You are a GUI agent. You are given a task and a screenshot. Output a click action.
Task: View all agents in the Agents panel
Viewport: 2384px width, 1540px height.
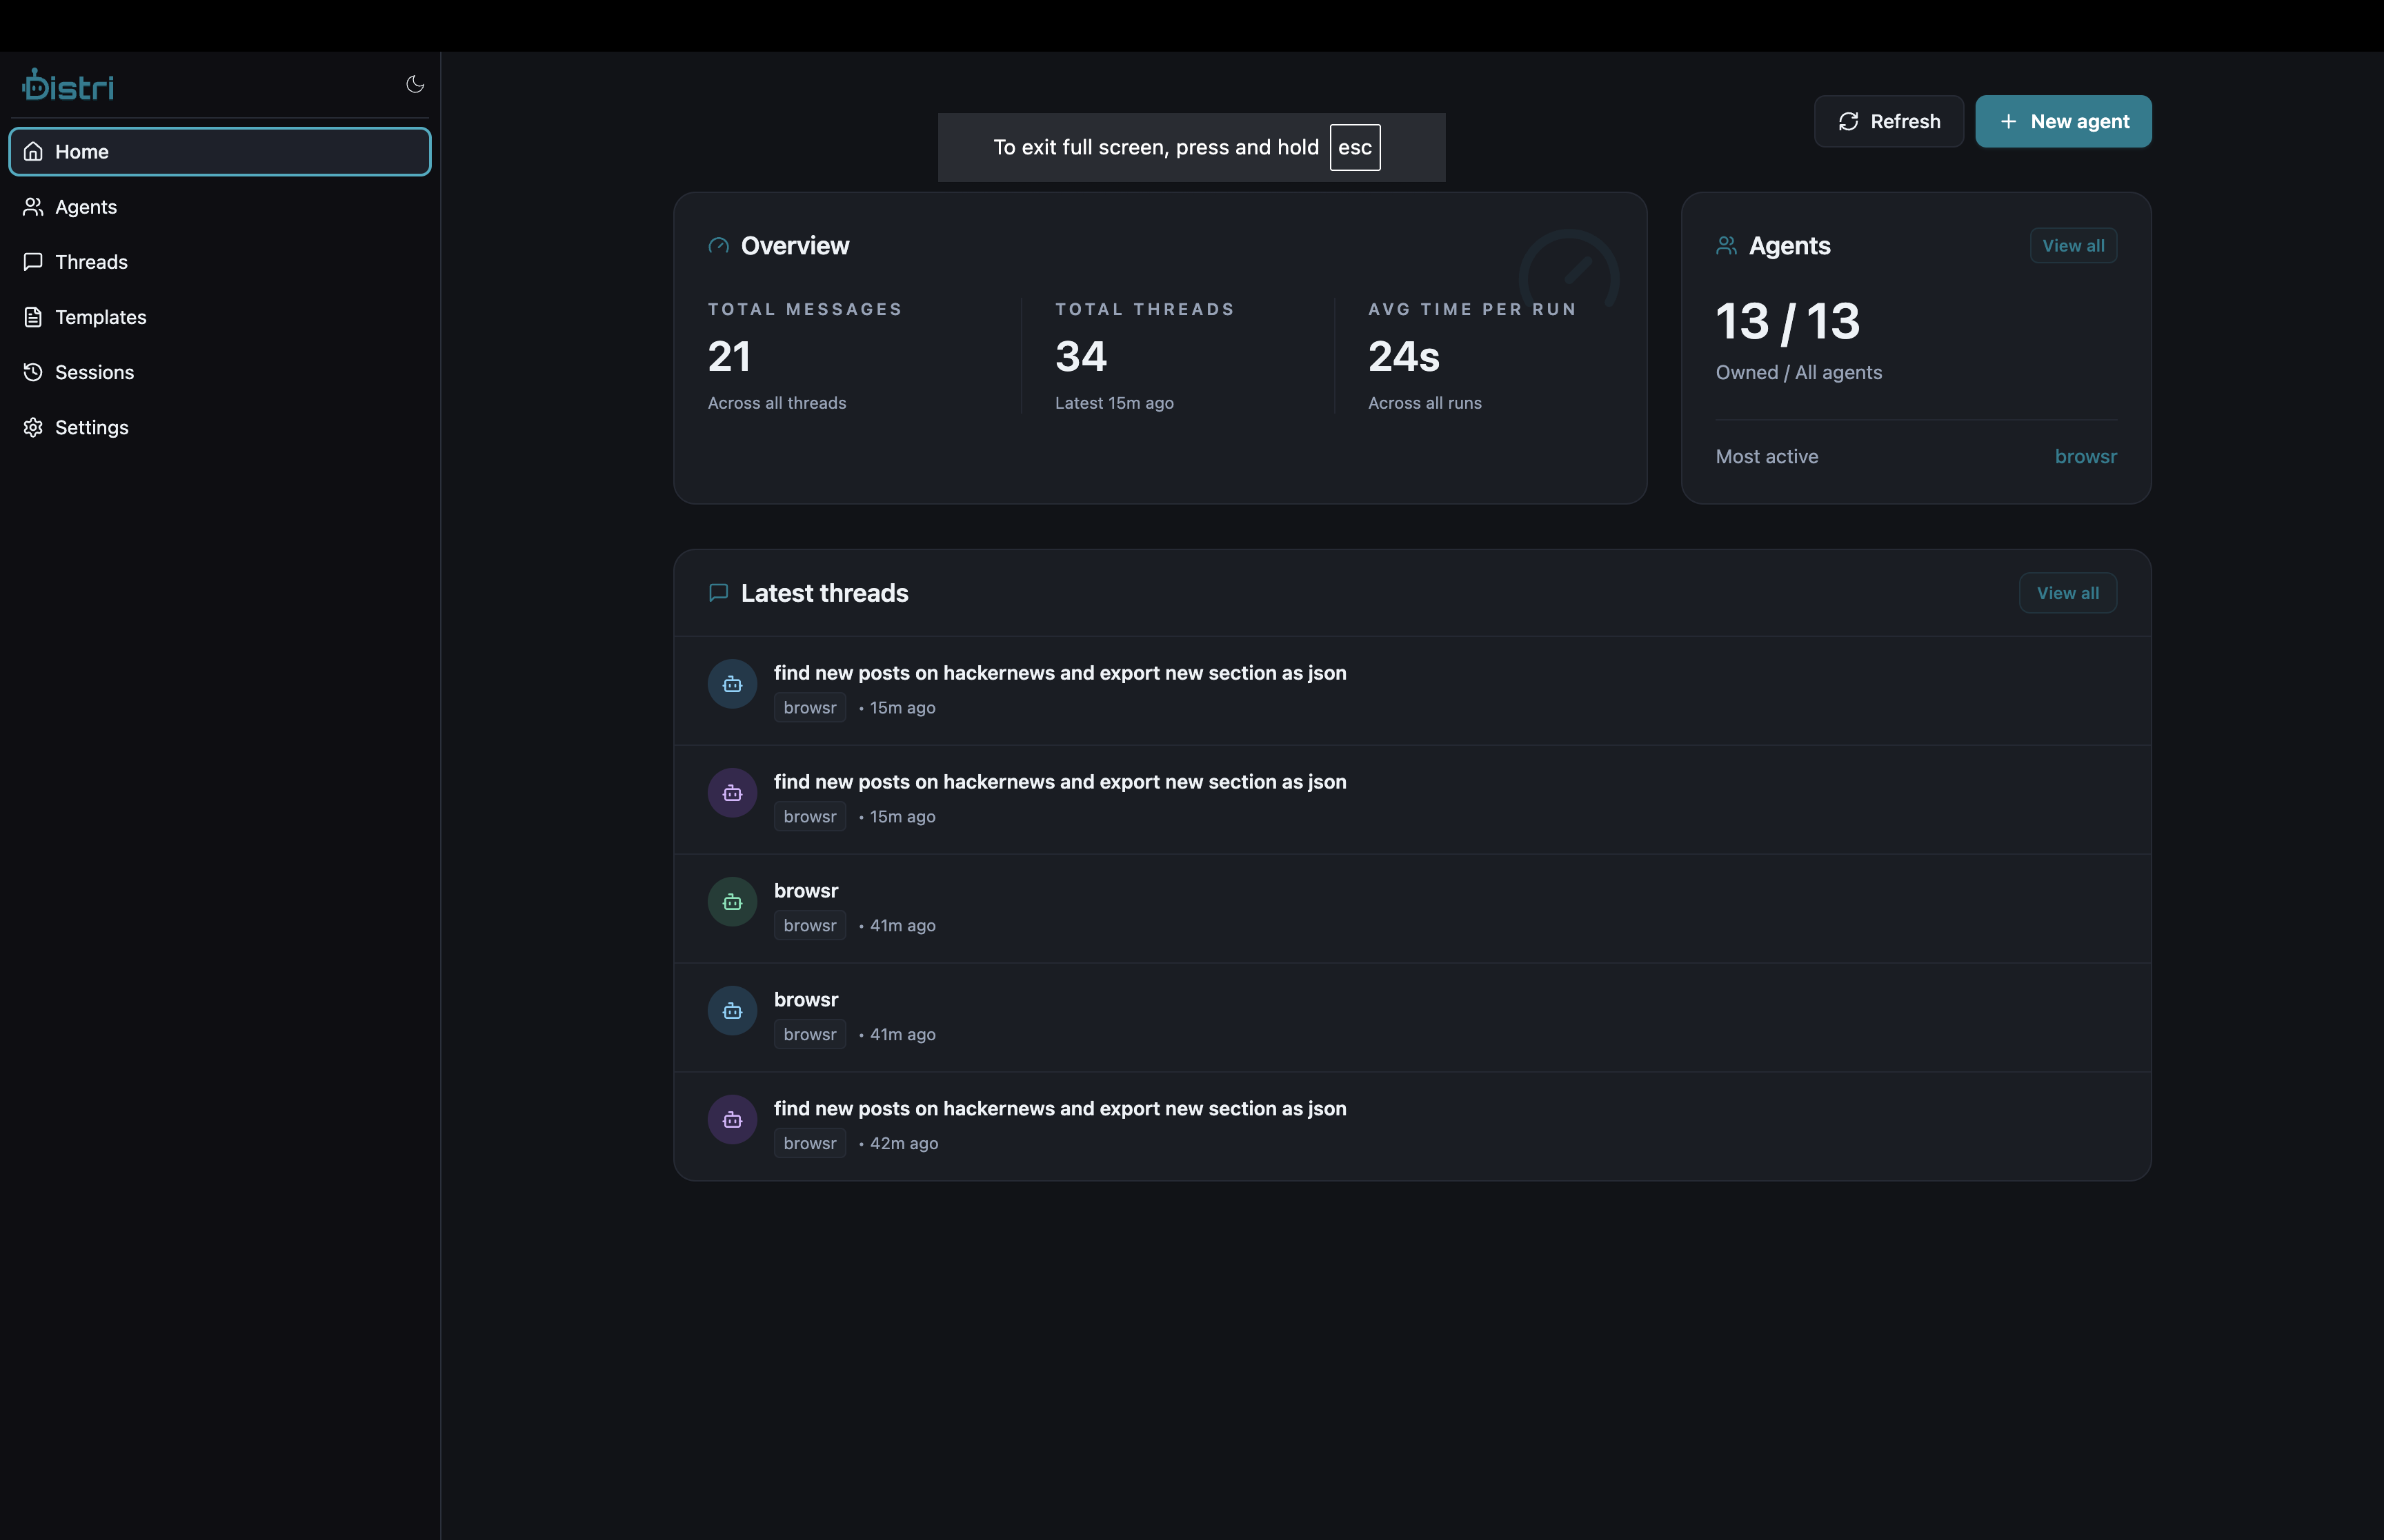tap(2073, 245)
